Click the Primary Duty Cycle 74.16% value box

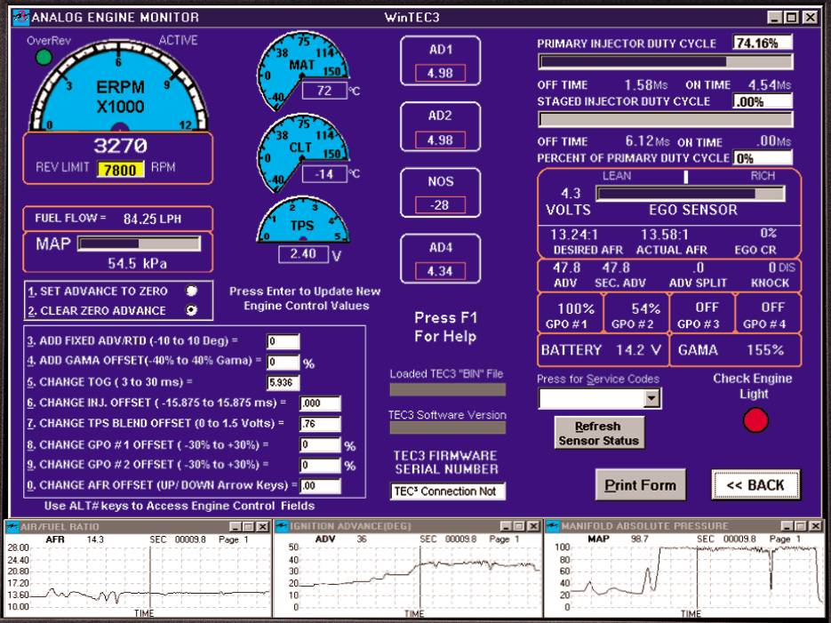[762, 43]
